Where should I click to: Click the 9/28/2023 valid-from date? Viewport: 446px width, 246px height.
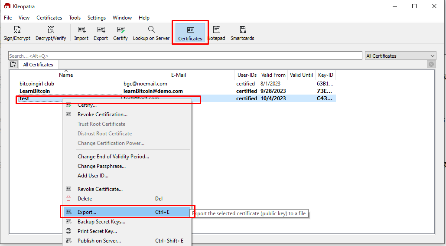pyautogui.click(x=273, y=91)
